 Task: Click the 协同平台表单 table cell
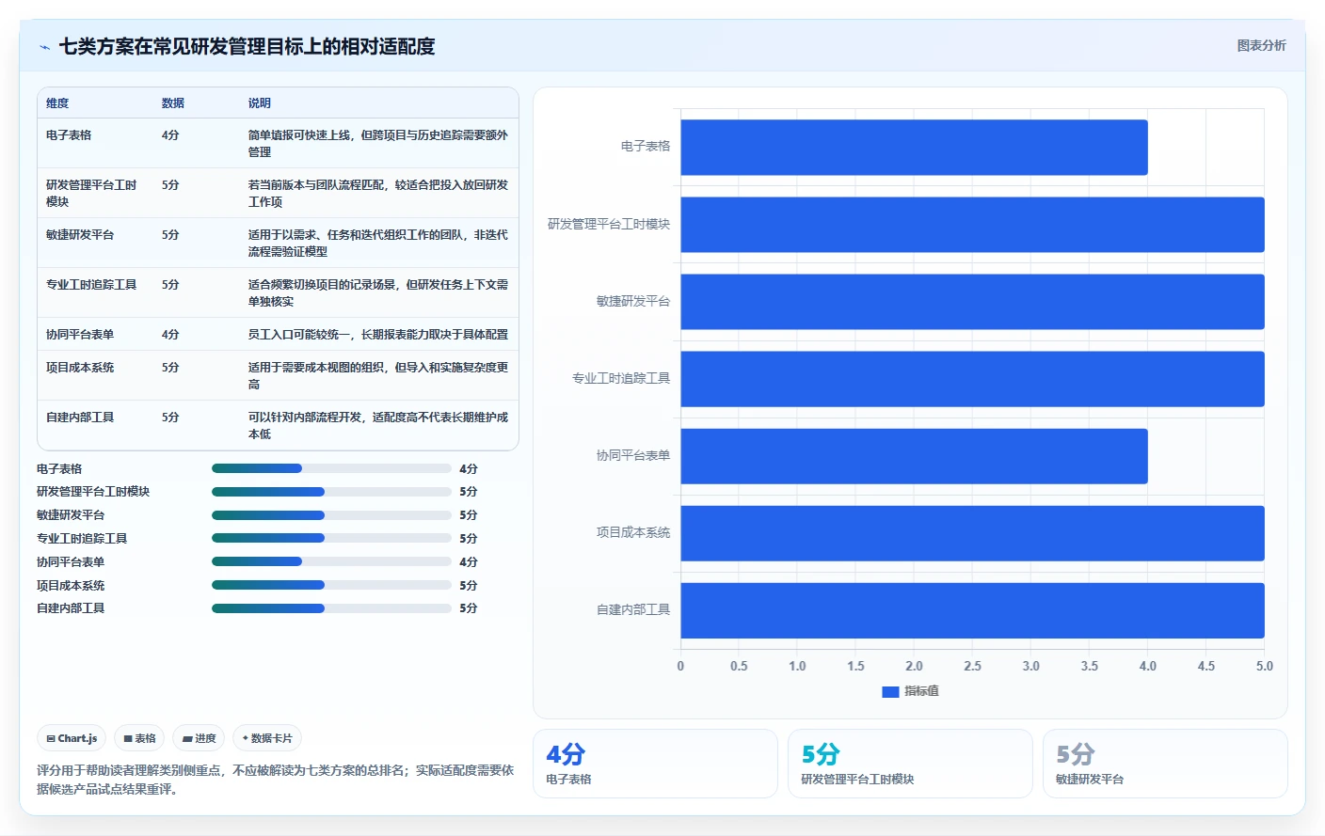point(80,335)
